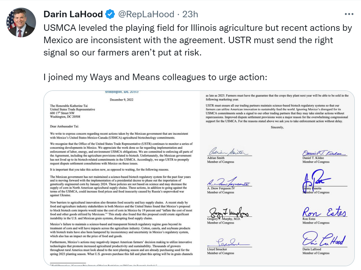
Task: Click the "December 9, 2022" date in letter
Action: tap(122, 100)
